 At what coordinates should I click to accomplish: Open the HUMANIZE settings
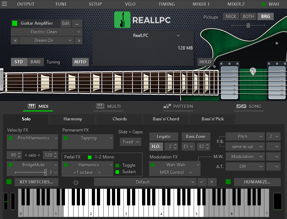point(257,182)
